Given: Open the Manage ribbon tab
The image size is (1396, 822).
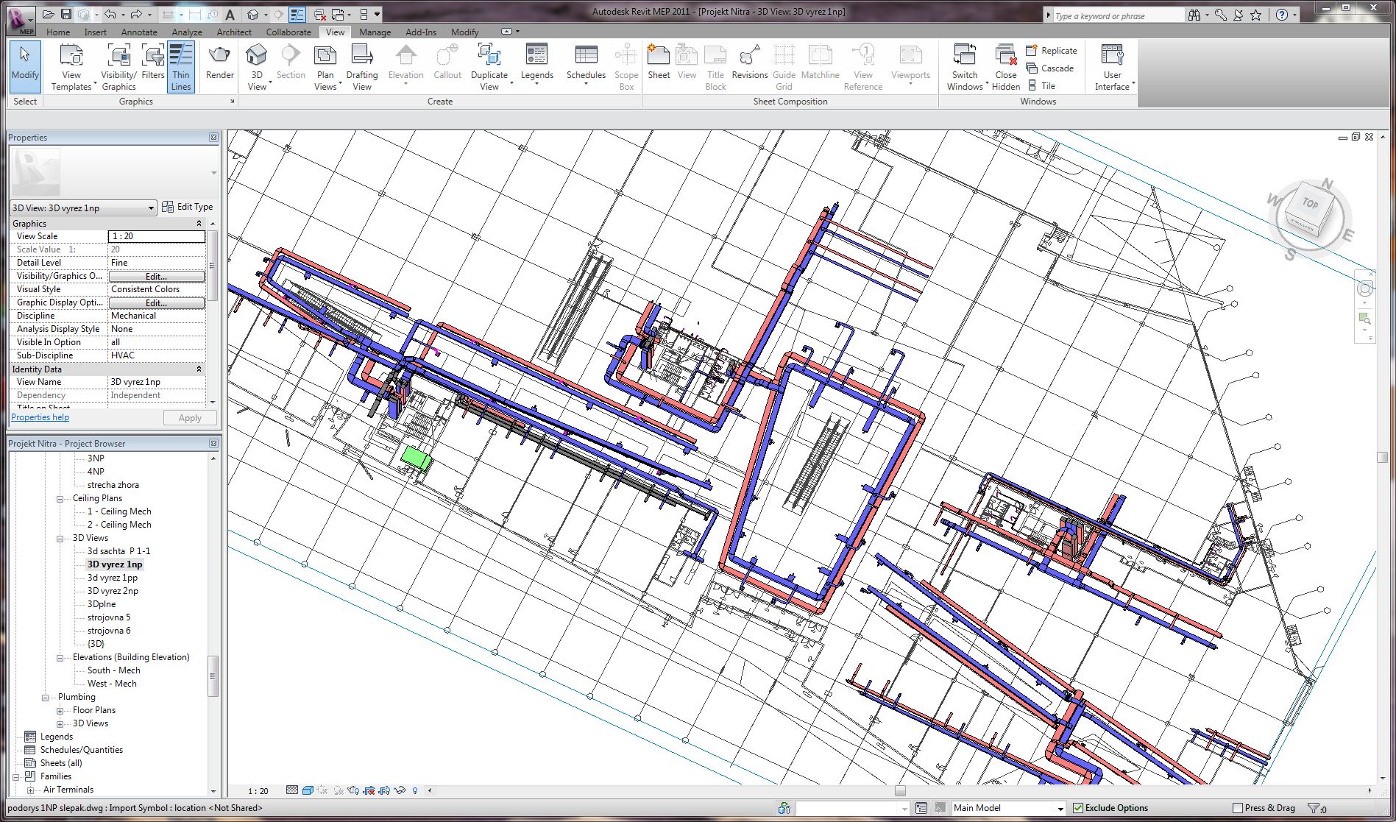Looking at the screenshot, I should point(375,32).
